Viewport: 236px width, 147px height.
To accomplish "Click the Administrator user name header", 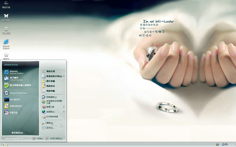I will pyautogui.click(x=11, y=65).
